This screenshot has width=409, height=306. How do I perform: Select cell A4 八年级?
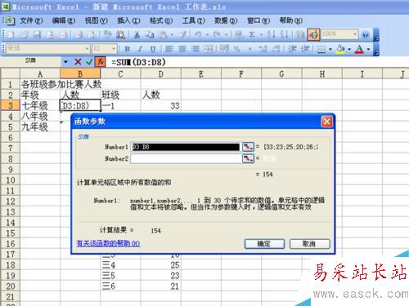(40, 117)
